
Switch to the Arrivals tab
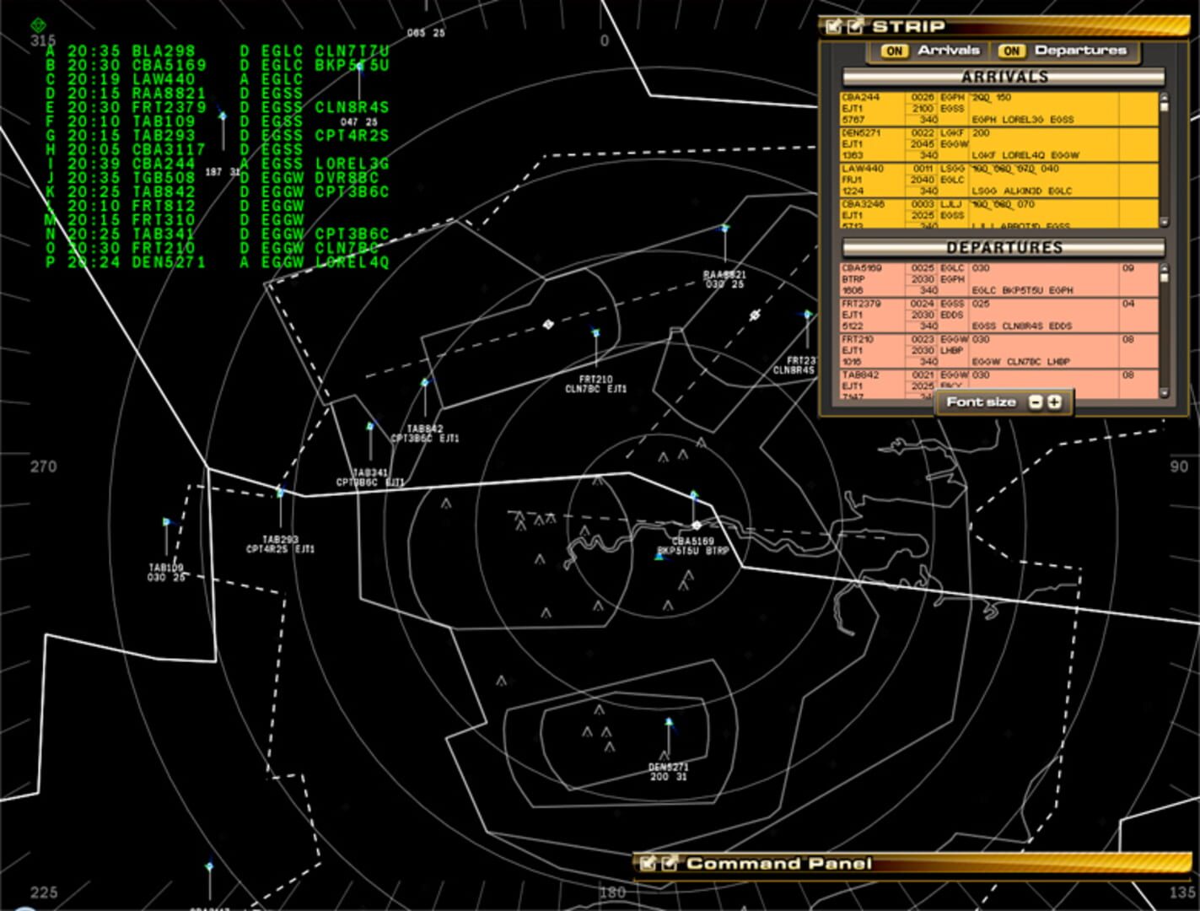[x=948, y=51]
